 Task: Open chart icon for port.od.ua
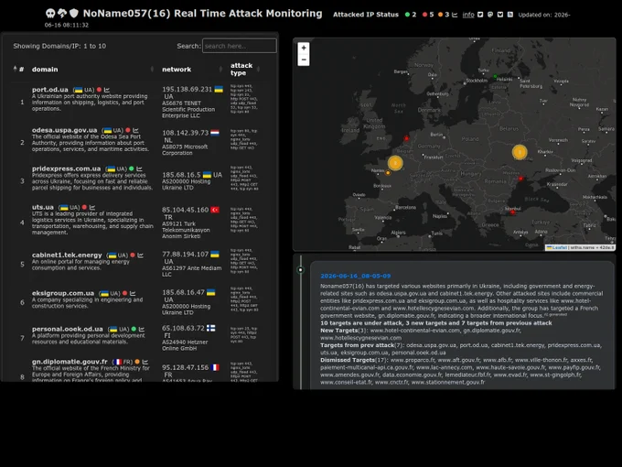107,90
